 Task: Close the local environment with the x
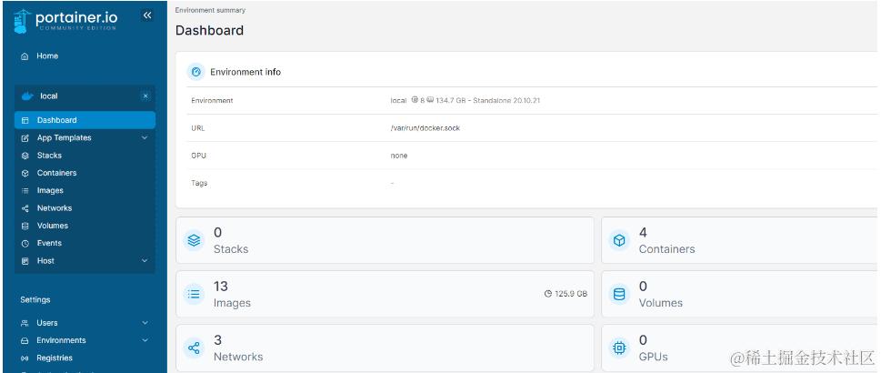pos(145,96)
